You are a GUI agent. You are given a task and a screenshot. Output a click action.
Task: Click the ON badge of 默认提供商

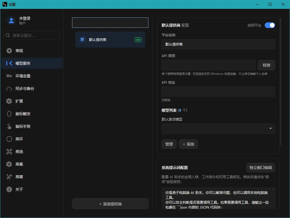[138, 40]
